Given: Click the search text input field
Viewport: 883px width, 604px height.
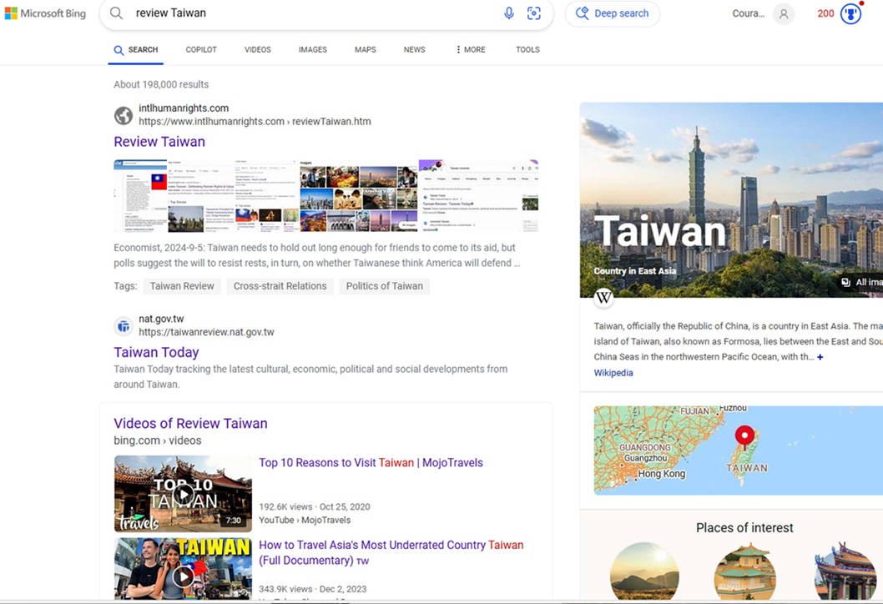Looking at the screenshot, I should 313,13.
